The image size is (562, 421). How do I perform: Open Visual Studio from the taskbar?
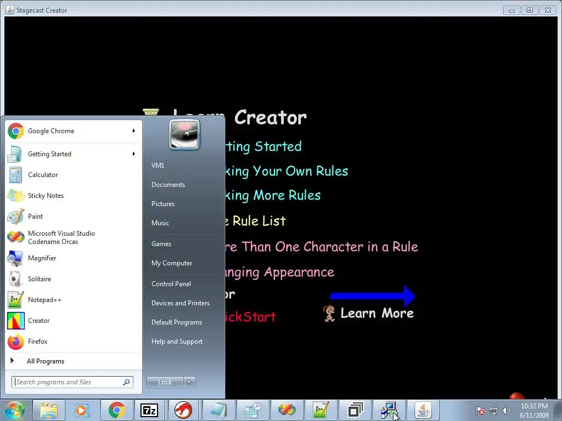[286, 410]
